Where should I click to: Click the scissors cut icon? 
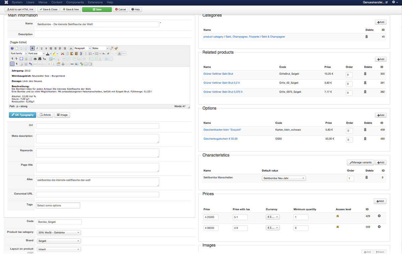point(62,54)
